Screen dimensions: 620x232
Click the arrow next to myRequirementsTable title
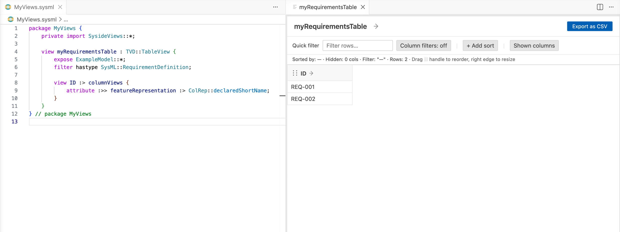point(376,26)
